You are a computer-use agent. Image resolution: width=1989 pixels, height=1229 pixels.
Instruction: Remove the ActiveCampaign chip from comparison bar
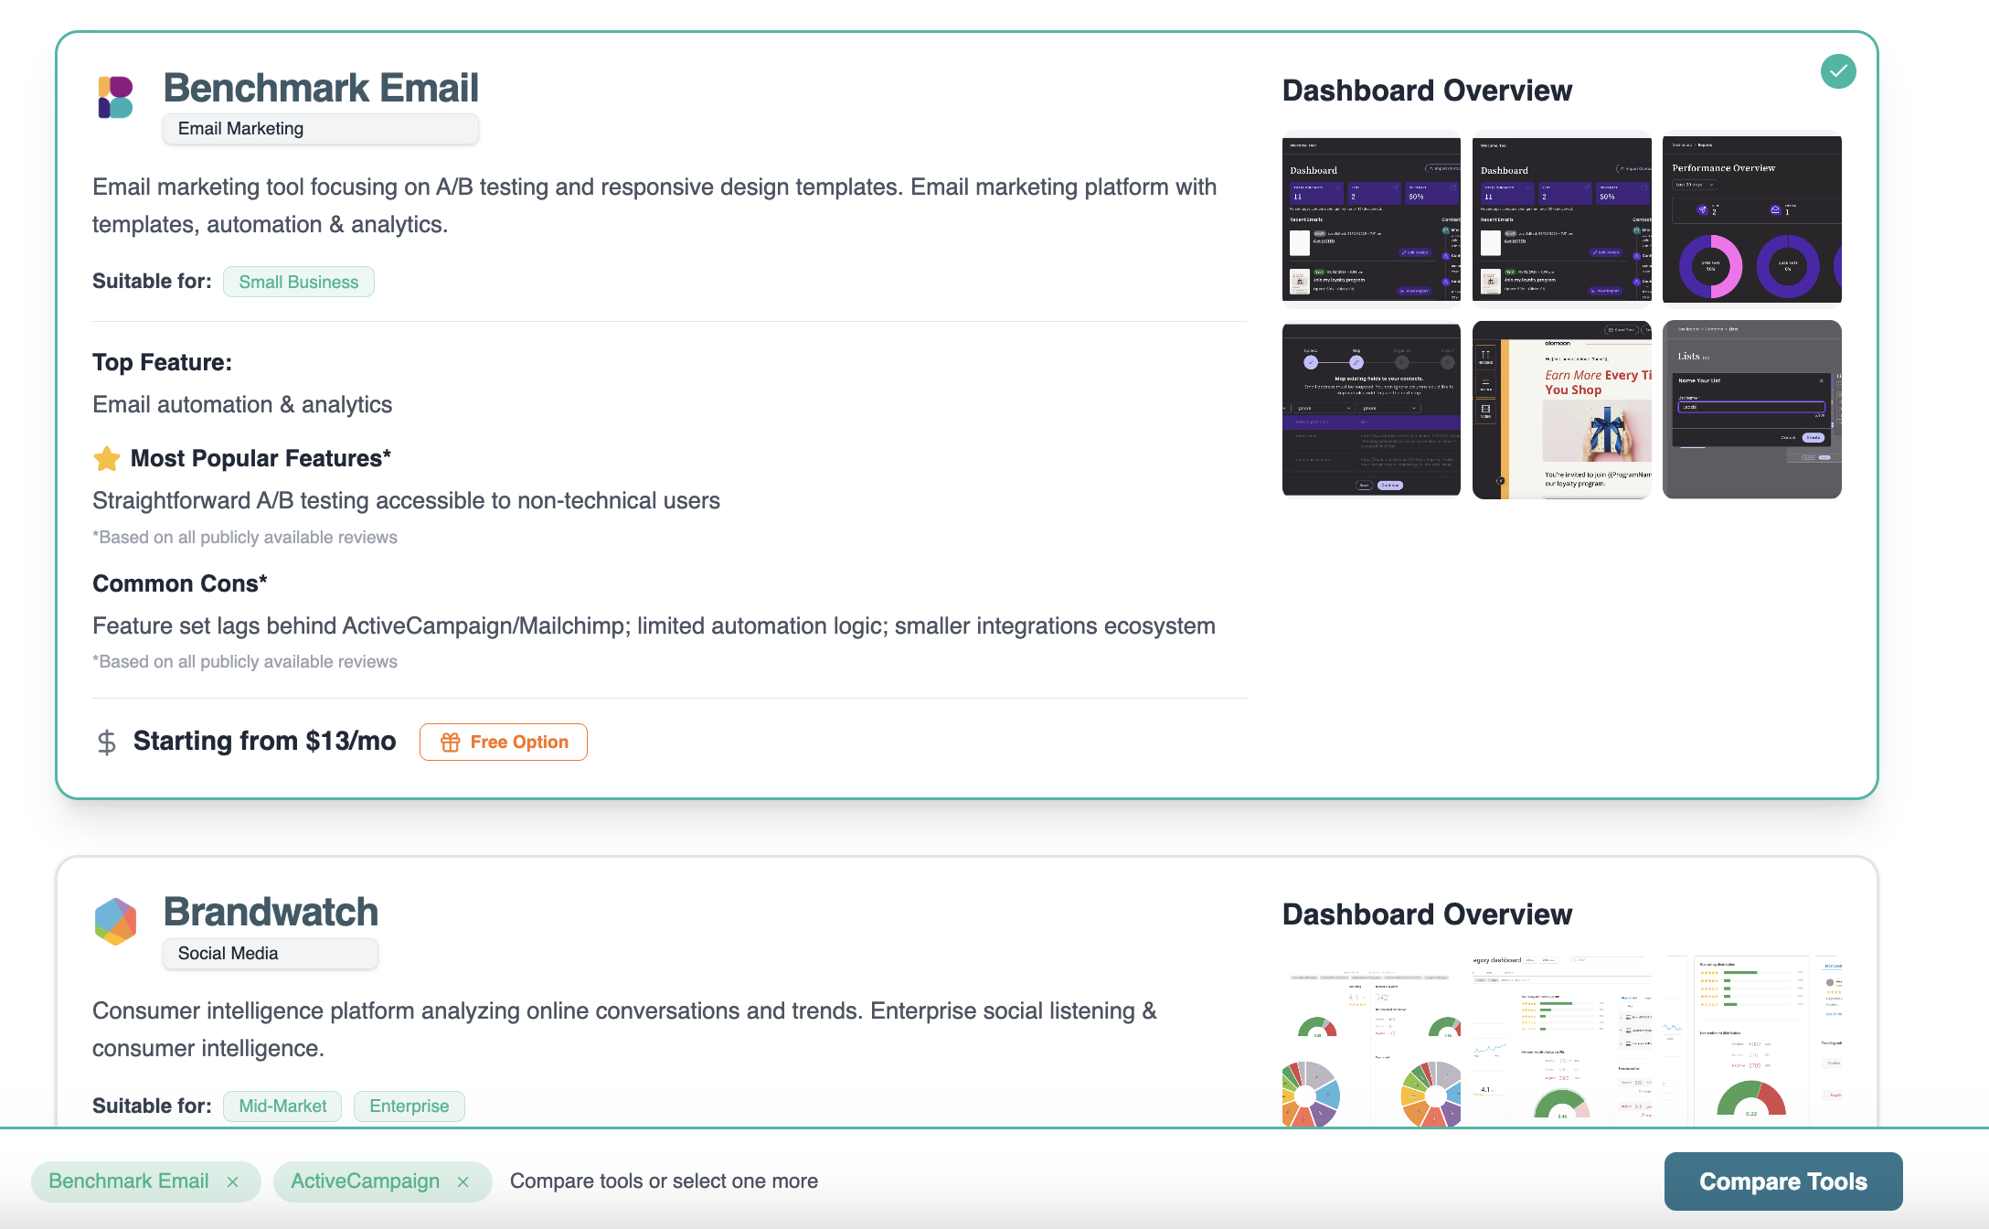[464, 1181]
